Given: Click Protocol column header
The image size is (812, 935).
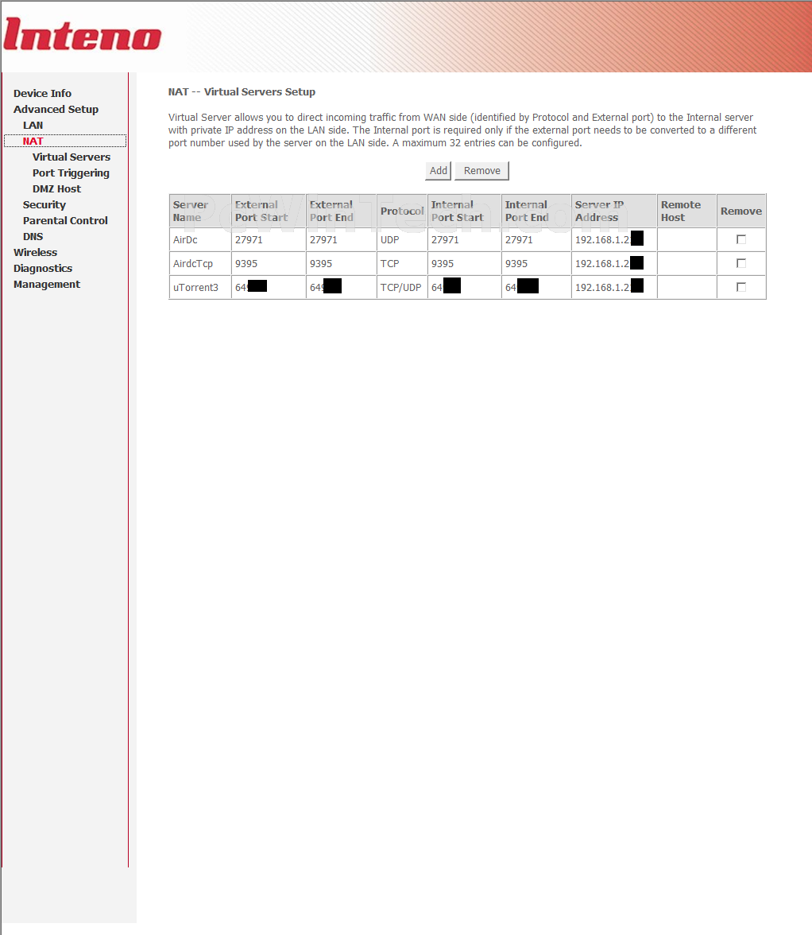Looking at the screenshot, I should click(402, 211).
